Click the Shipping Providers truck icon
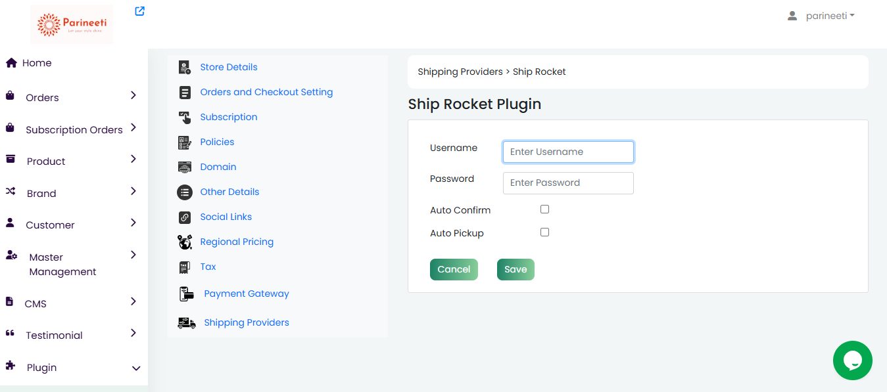The height and width of the screenshot is (392, 887). (187, 322)
